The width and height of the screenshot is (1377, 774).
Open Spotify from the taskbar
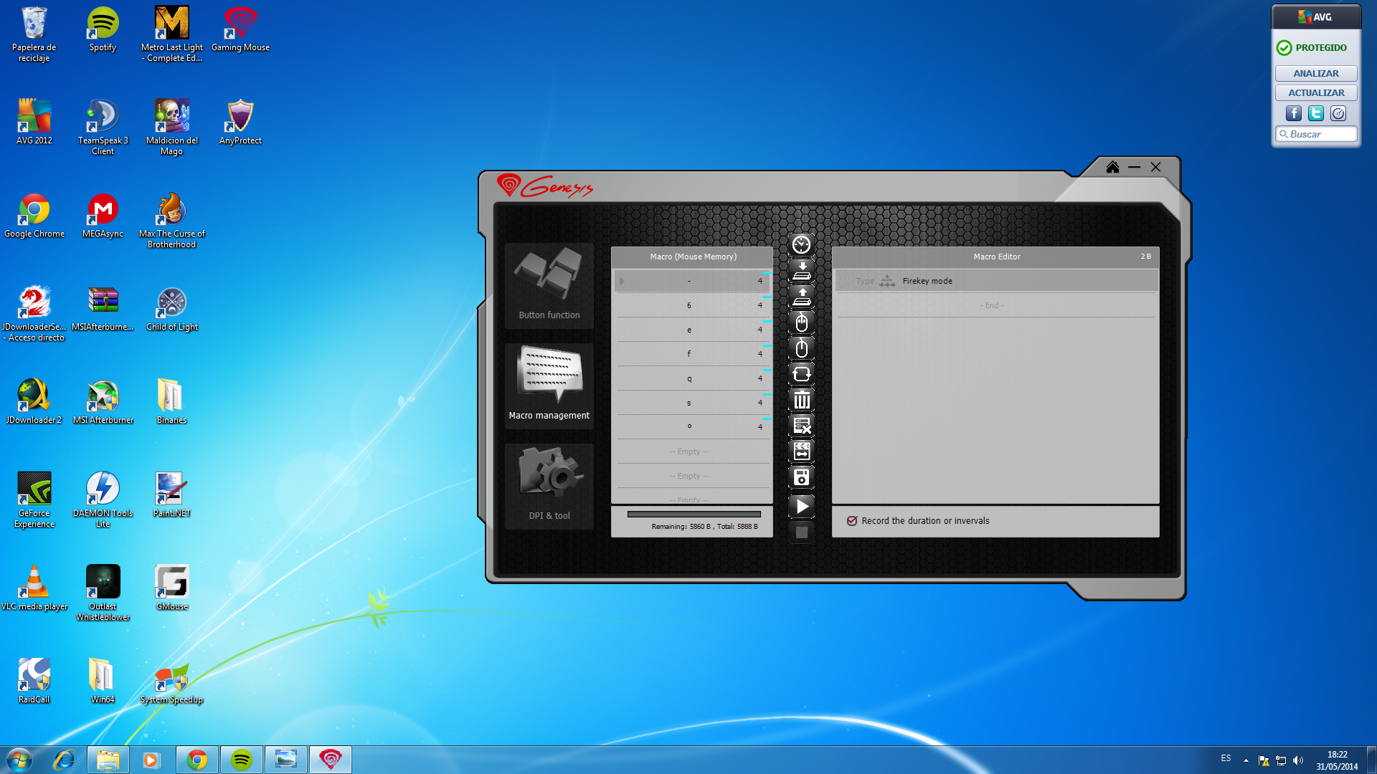coord(241,760)
